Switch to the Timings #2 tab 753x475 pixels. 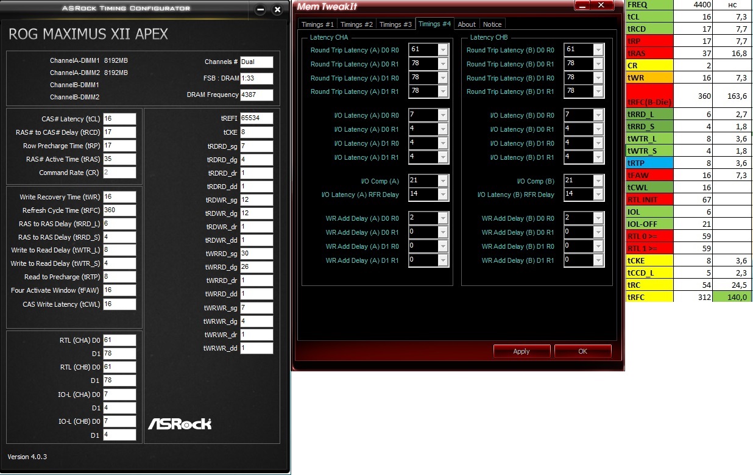pos(356,24)
